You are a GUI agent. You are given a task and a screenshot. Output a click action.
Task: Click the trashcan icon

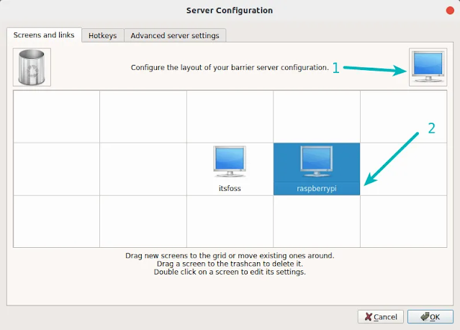(x=32, y=67)
